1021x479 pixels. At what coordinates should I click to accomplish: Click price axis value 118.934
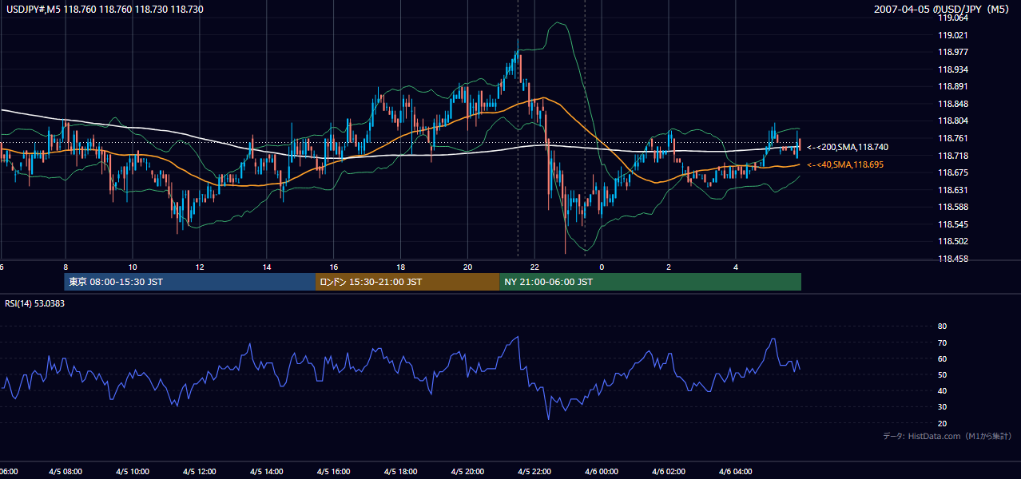coord(953,69)
